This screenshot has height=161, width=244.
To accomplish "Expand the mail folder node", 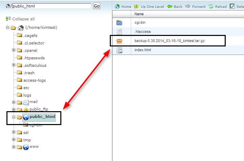I will point(14,102).
